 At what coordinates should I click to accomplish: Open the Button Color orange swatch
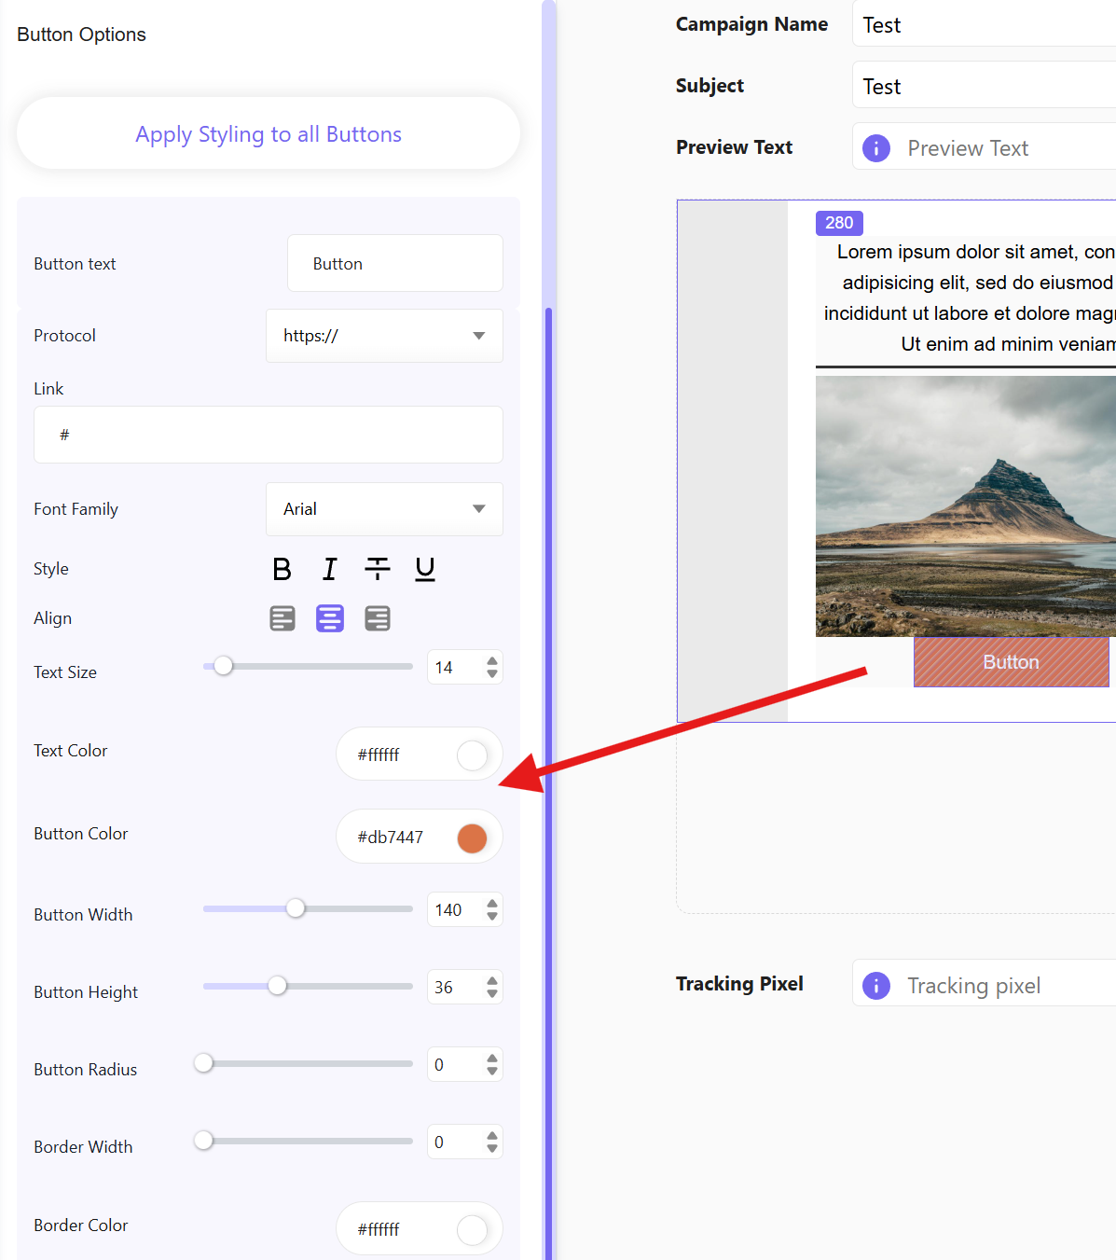point(473,838)
